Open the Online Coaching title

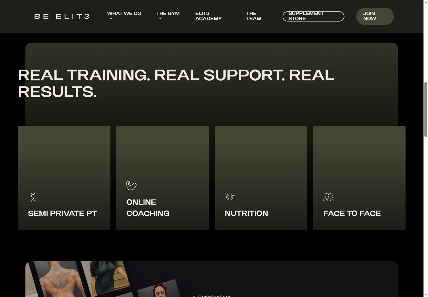148,208
